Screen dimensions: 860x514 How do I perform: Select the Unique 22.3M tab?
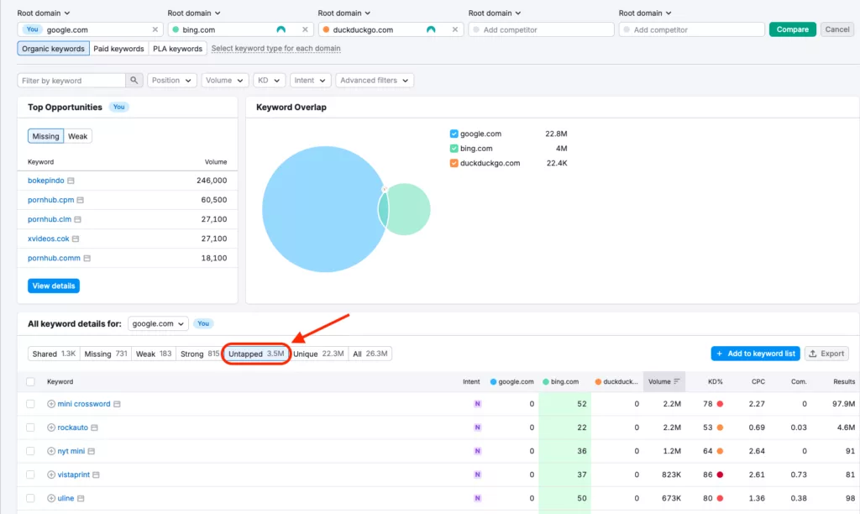tap(318, 354)
